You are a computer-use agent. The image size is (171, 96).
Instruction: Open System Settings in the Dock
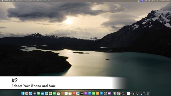(x=105, y=93)
